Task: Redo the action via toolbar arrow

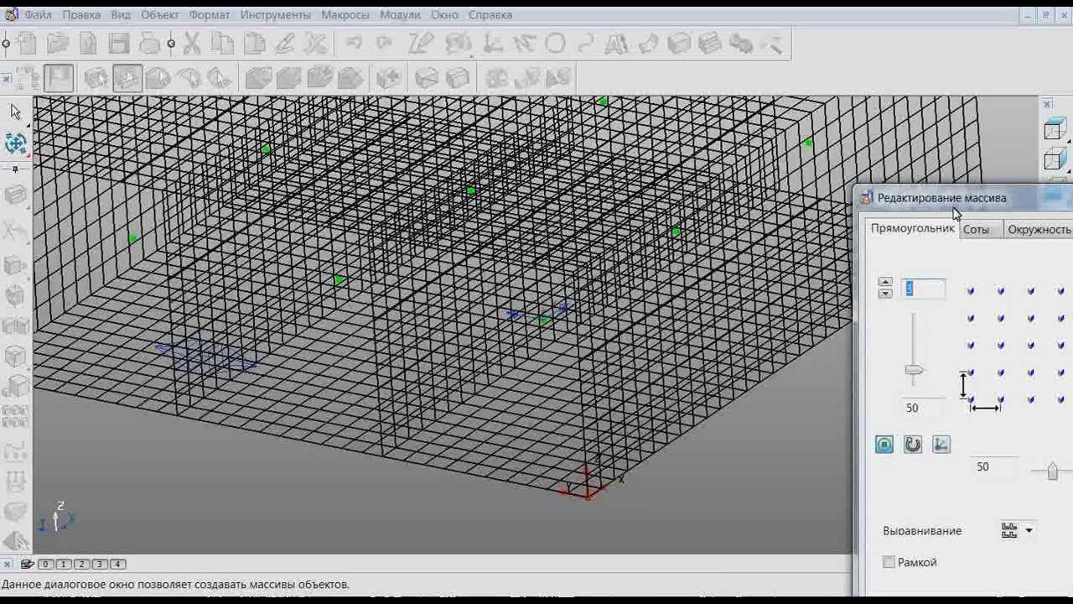Action: tap(385, 43)
